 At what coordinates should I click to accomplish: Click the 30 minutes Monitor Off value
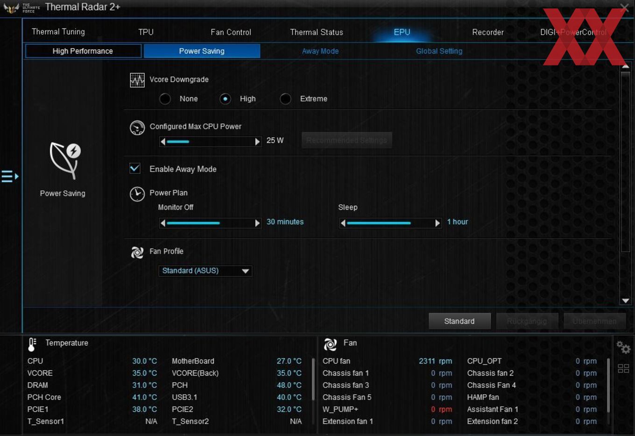tap(285, 222)
